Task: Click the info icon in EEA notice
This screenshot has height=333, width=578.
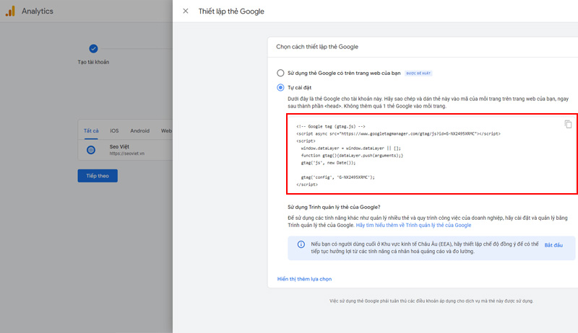Action: [x=301, y=245]
